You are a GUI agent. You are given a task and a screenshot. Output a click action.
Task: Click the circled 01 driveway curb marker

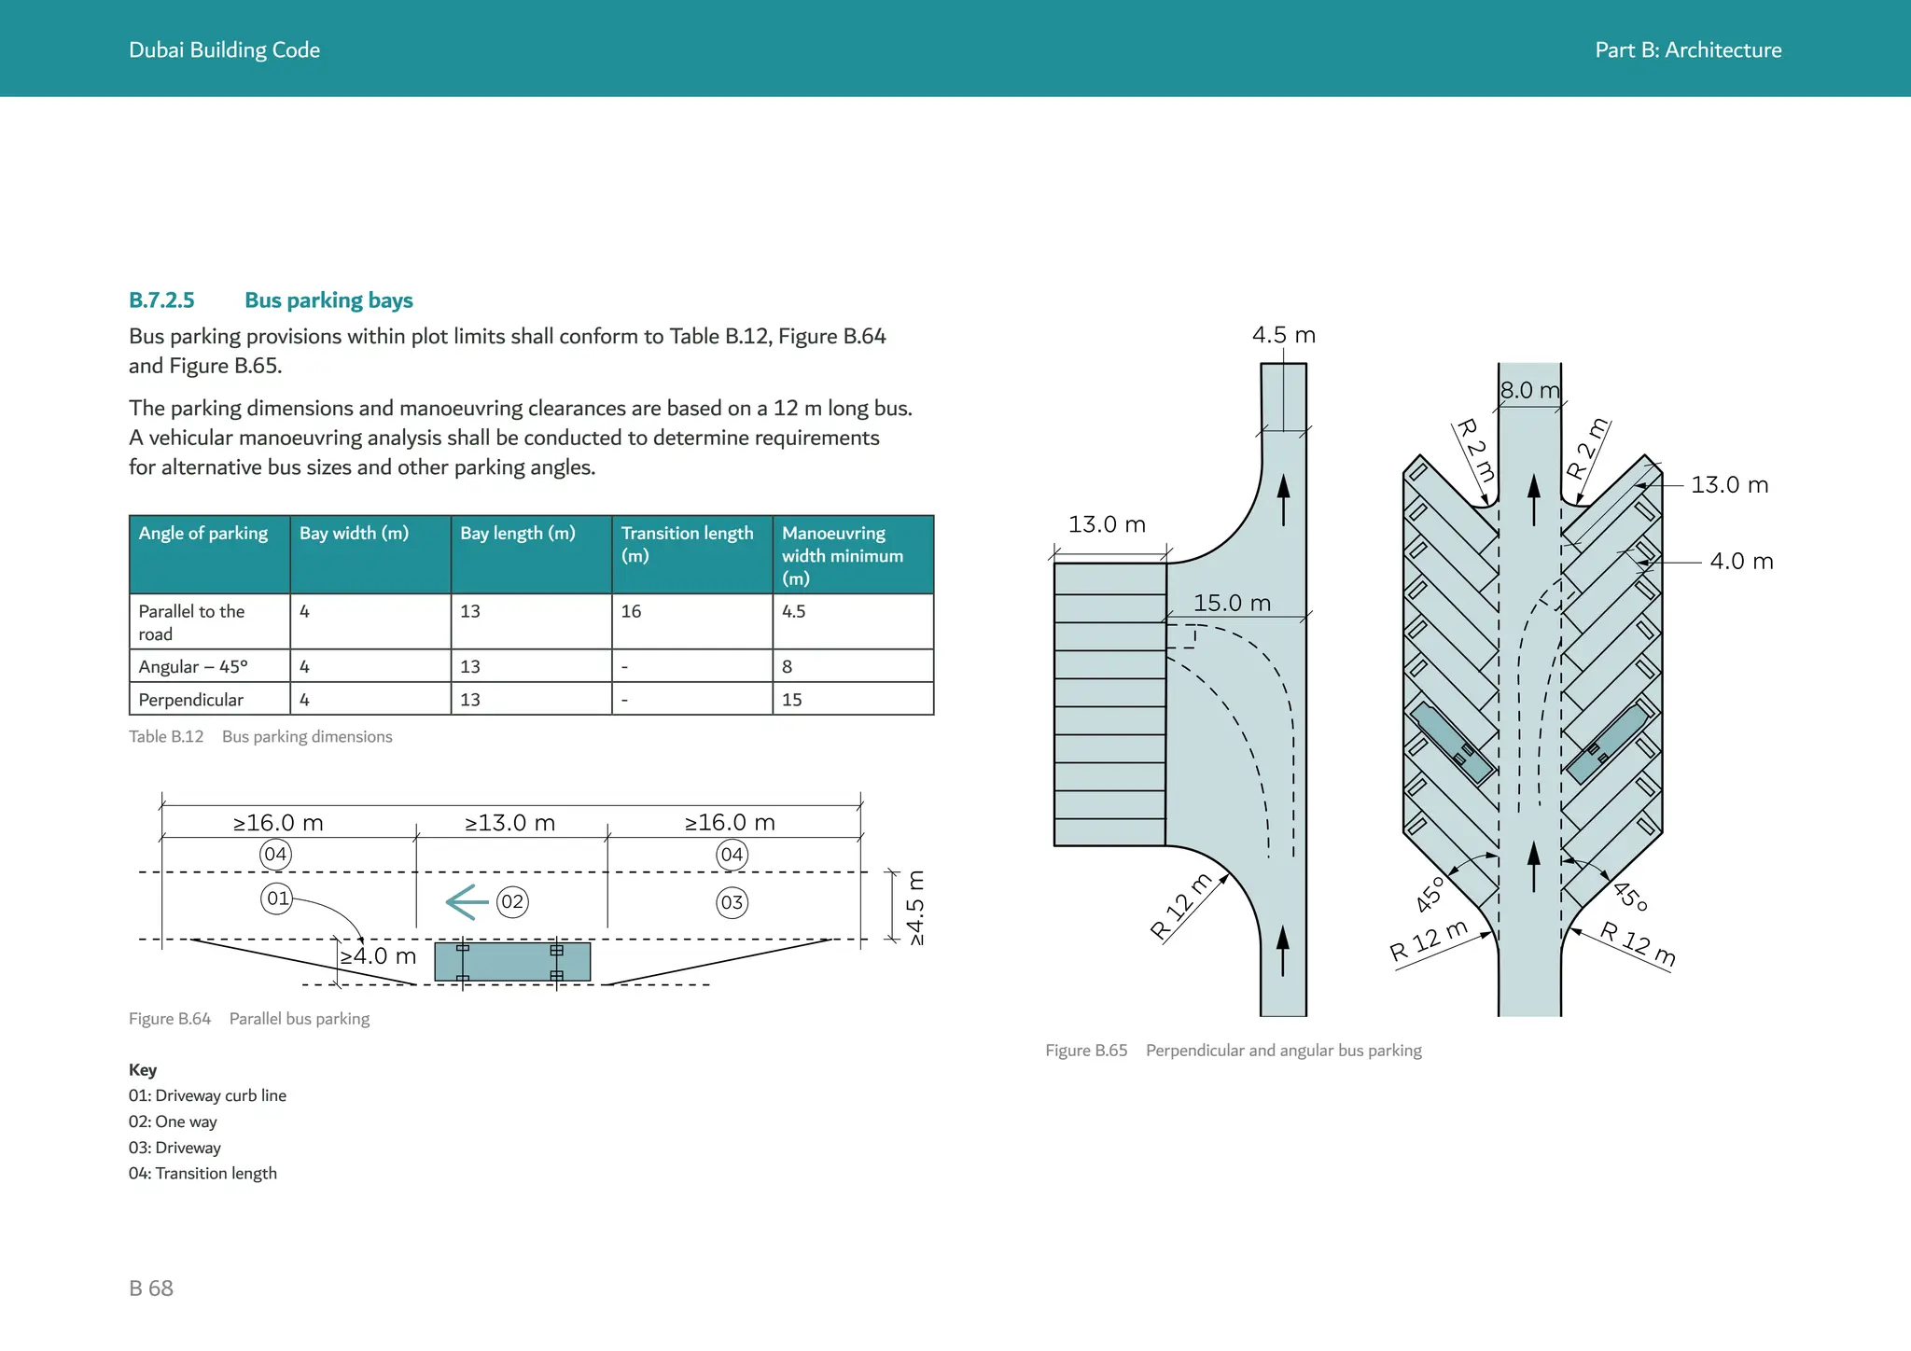(276, 898)
